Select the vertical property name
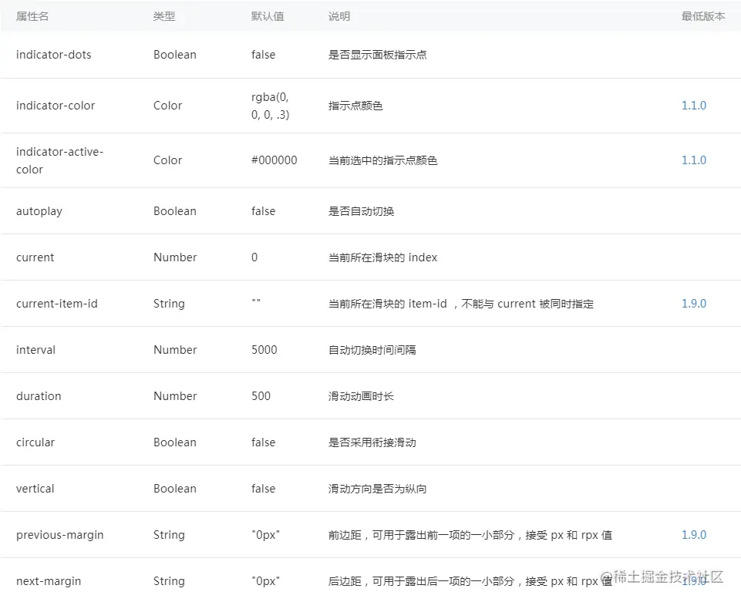741x602 pixels. [35, 489]
